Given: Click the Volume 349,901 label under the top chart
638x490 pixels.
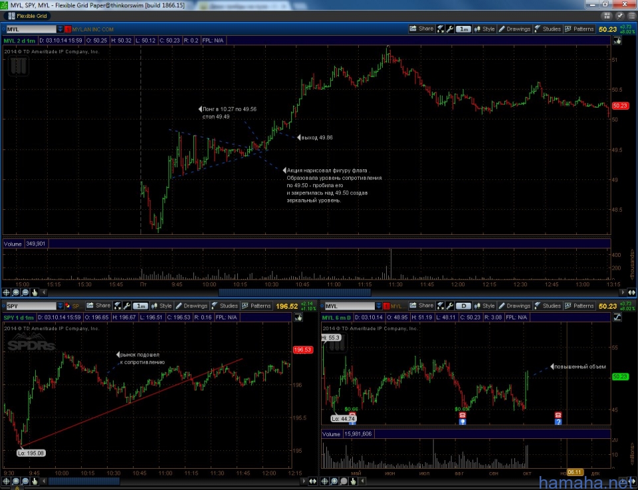Looking at the screenshot, I should 25,244.
